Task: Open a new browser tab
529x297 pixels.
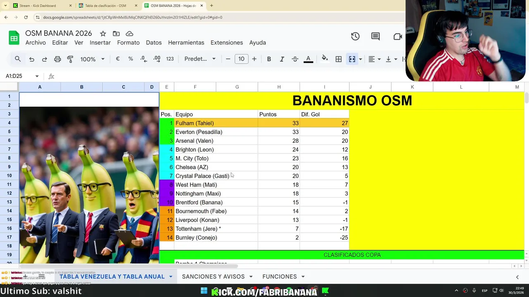Action: 212,6
